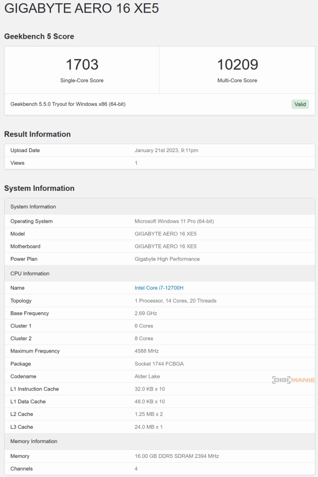Click the GIGABYTE AERO 16 XE5 page title

coord(82,9)
